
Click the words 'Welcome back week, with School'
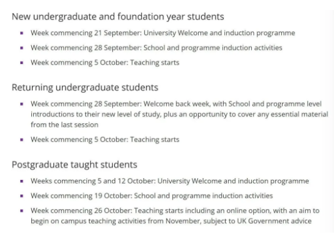(x=197, y=104)
